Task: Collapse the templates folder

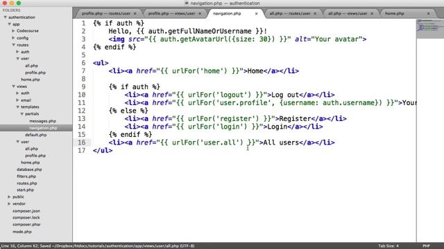Action: tap(17, 107)
